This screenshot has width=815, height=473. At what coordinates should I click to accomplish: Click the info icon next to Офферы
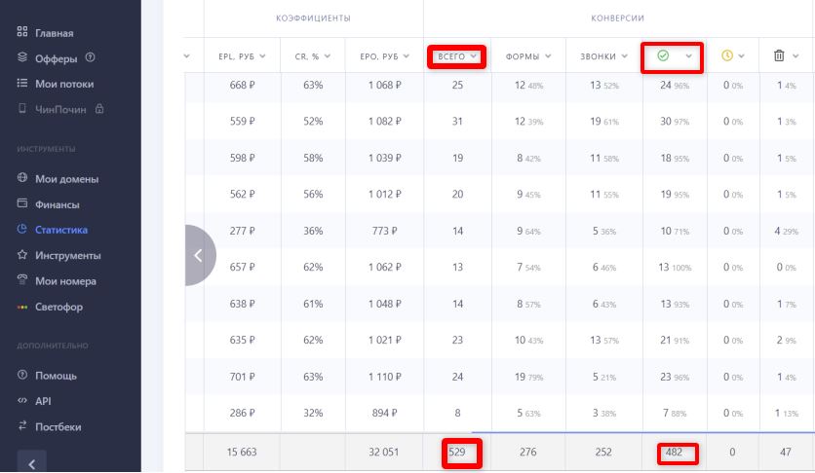point(90,58)
